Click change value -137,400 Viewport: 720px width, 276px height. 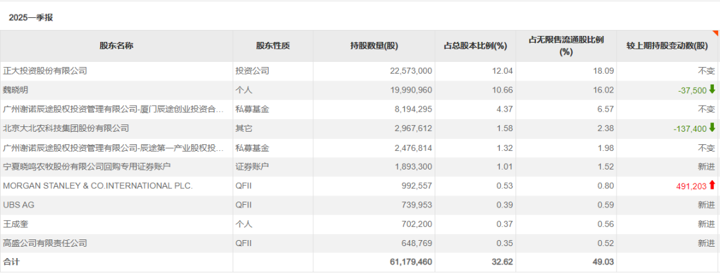pos(690,128)
